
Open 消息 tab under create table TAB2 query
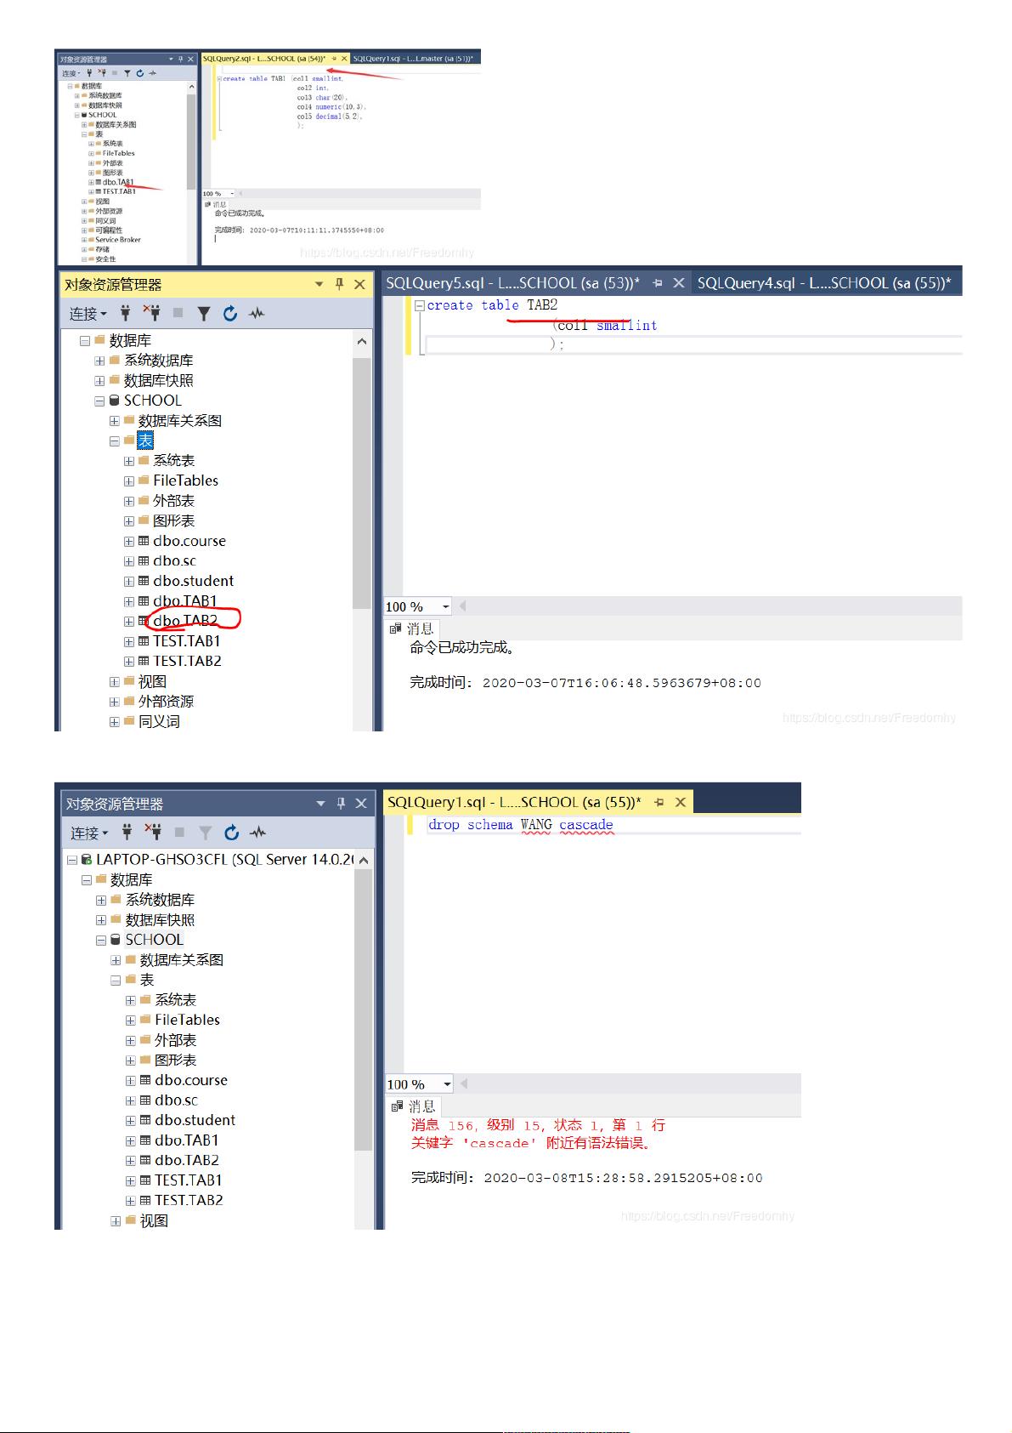(412, 628)
